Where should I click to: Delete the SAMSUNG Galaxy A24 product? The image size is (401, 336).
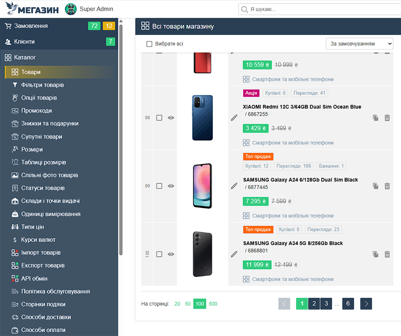(x=387, y=186)
